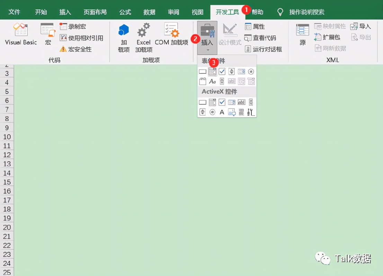Open 宏安全性 (Macro Security) settings
This screenshot has height=276, width=383.
[x=75, y=49]
